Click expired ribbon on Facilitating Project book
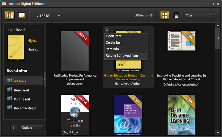The height and width of the screenshot is (137, 222). (83, 36)
